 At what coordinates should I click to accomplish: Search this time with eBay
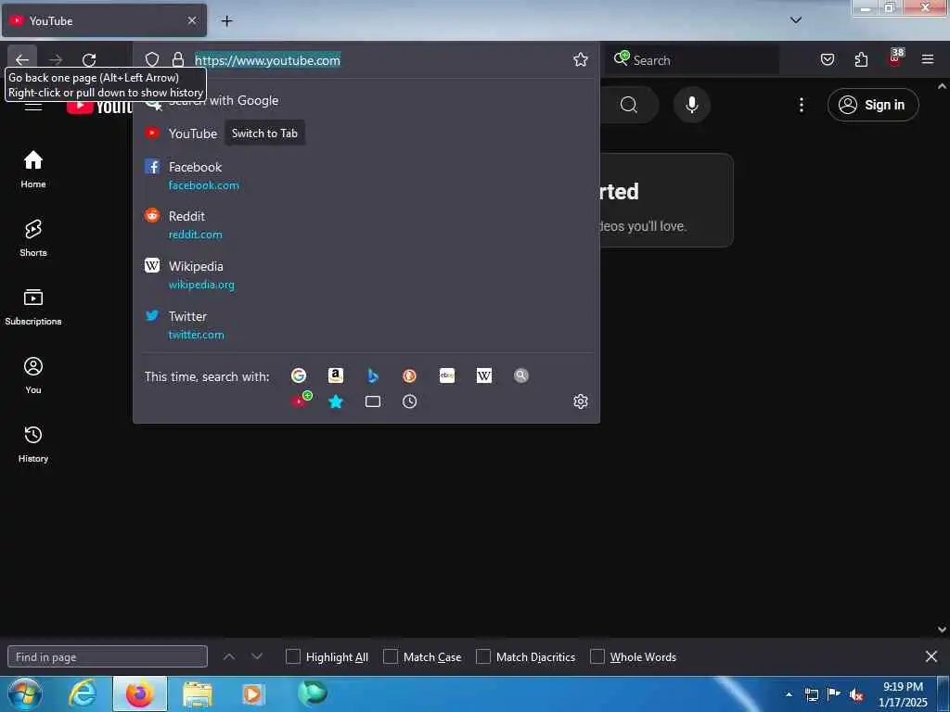coord(447,375)
